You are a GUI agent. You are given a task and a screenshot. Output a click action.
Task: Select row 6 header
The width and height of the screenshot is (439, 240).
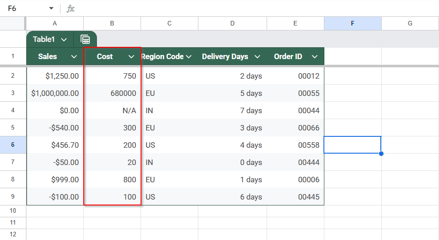[x=13, y=145]
